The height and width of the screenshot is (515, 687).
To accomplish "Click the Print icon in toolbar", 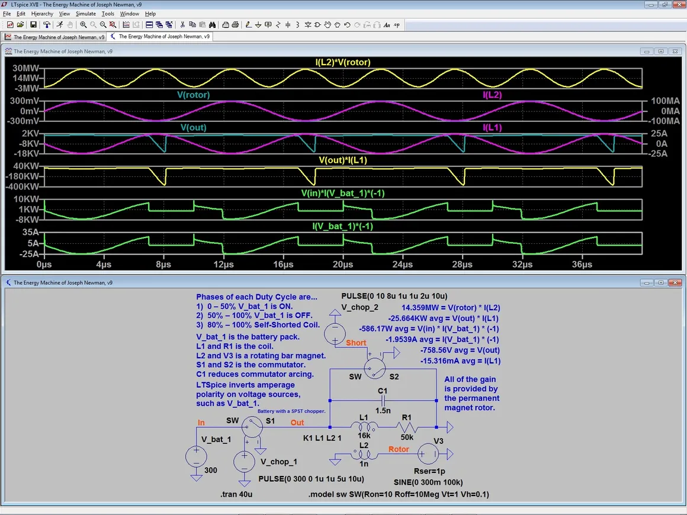I will 235,25.
